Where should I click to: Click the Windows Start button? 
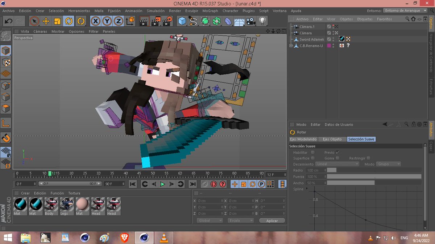click(7, 237)
